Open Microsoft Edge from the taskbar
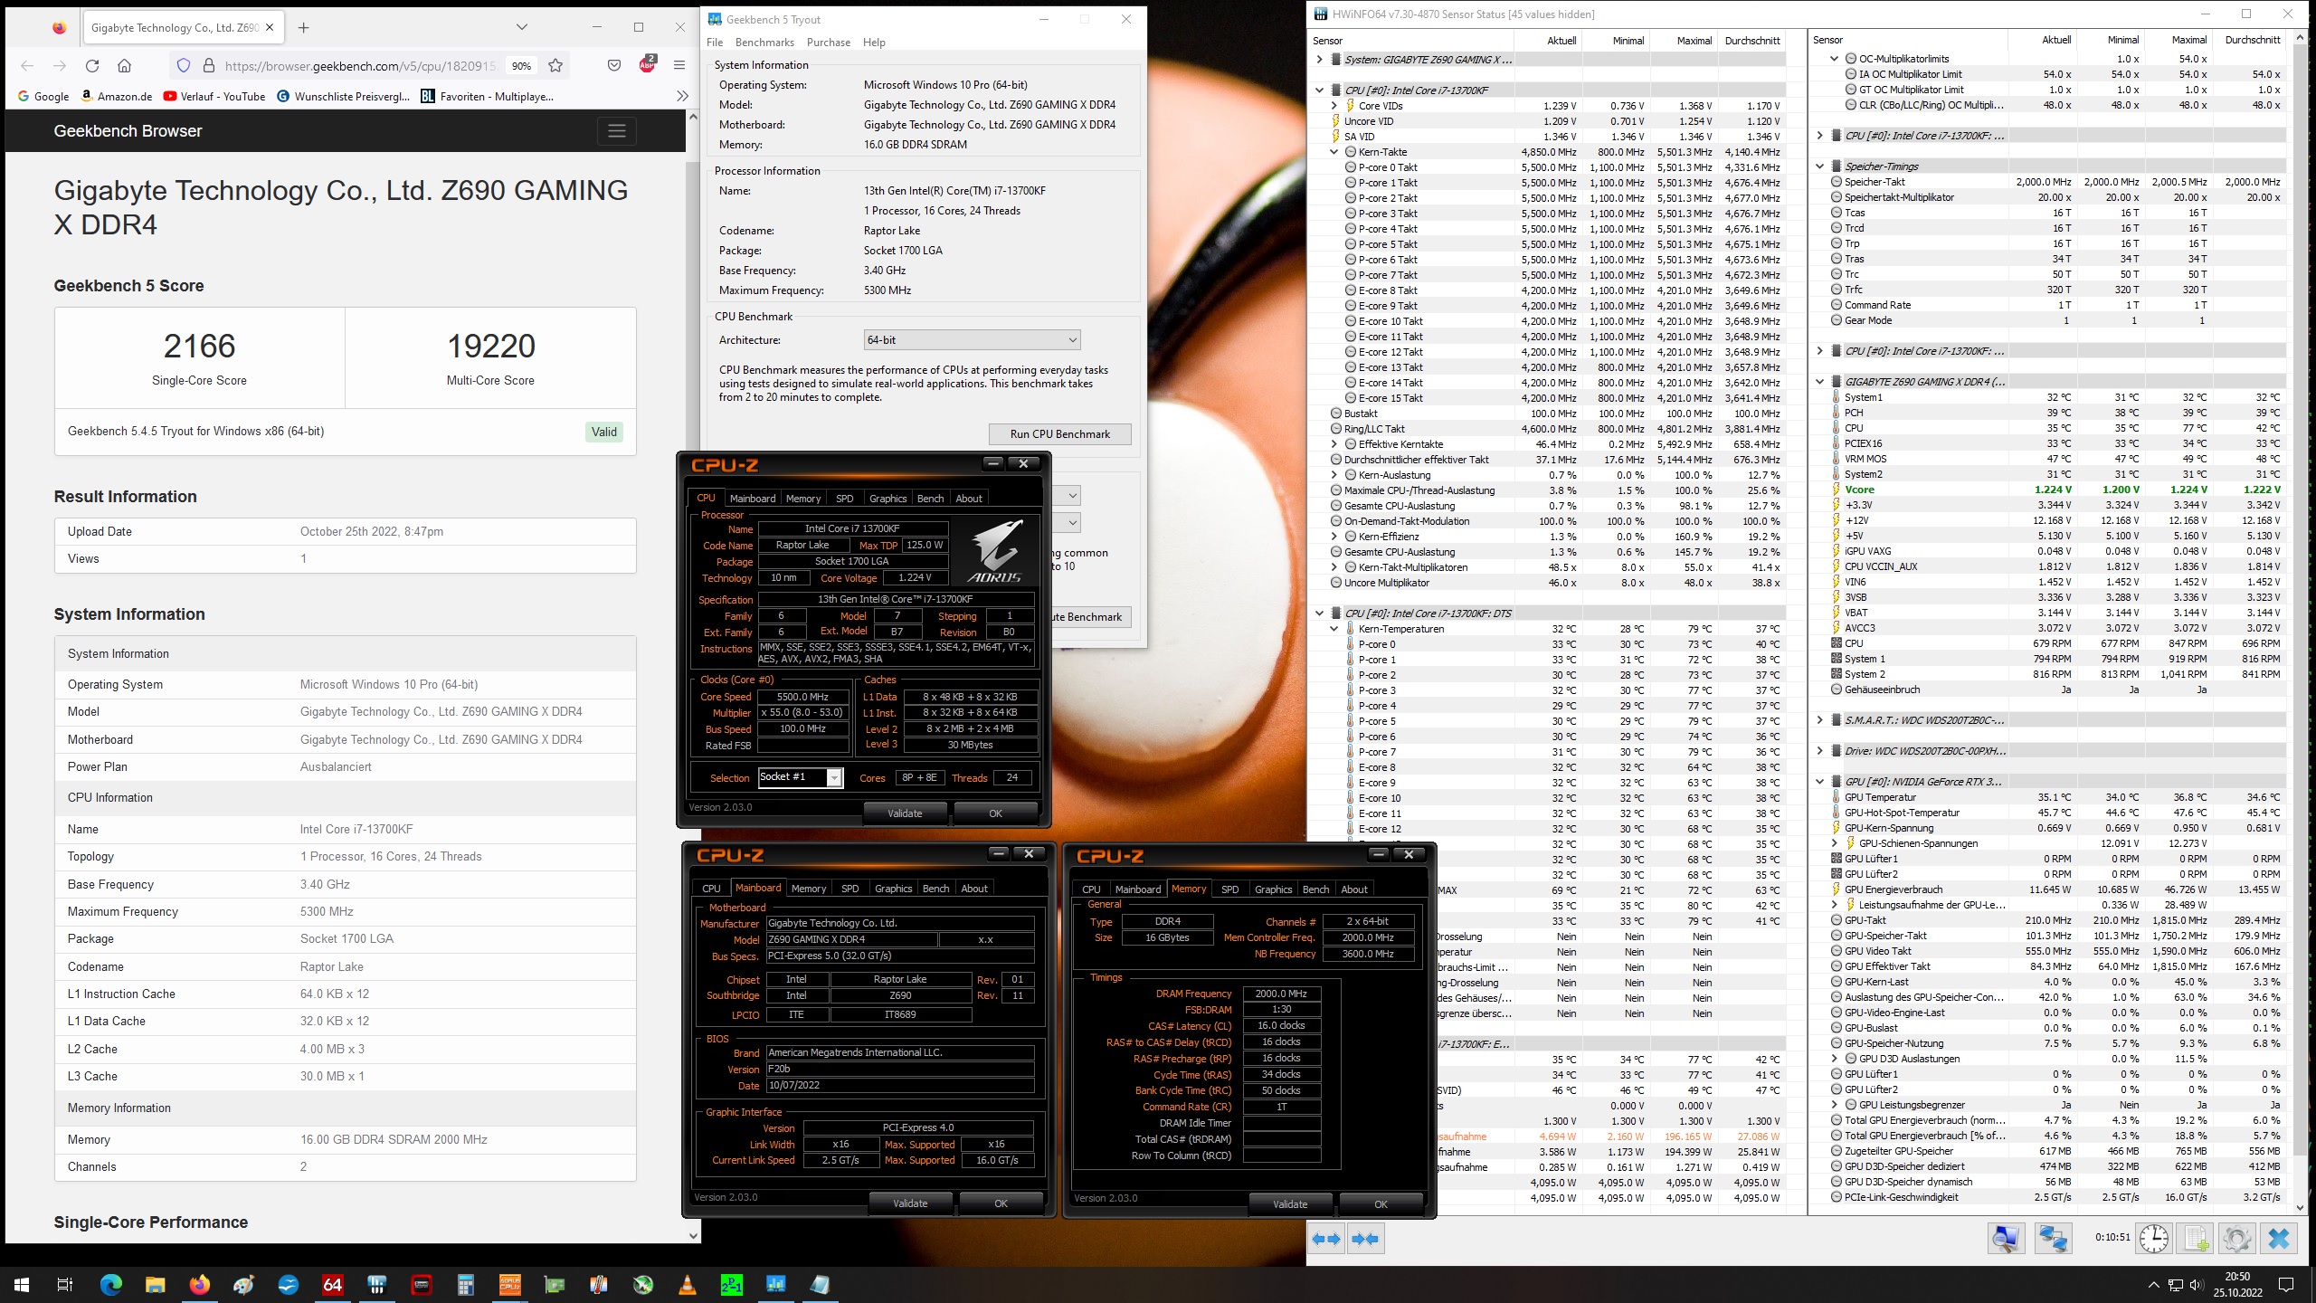The height and width of the screenshot is (1303, 2316). pos(110,1284)
